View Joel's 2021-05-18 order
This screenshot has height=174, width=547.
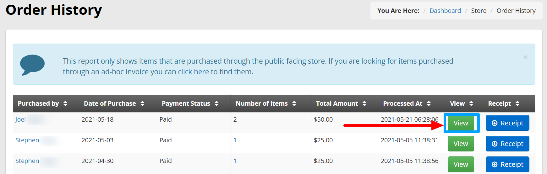(x=461, y=123)
